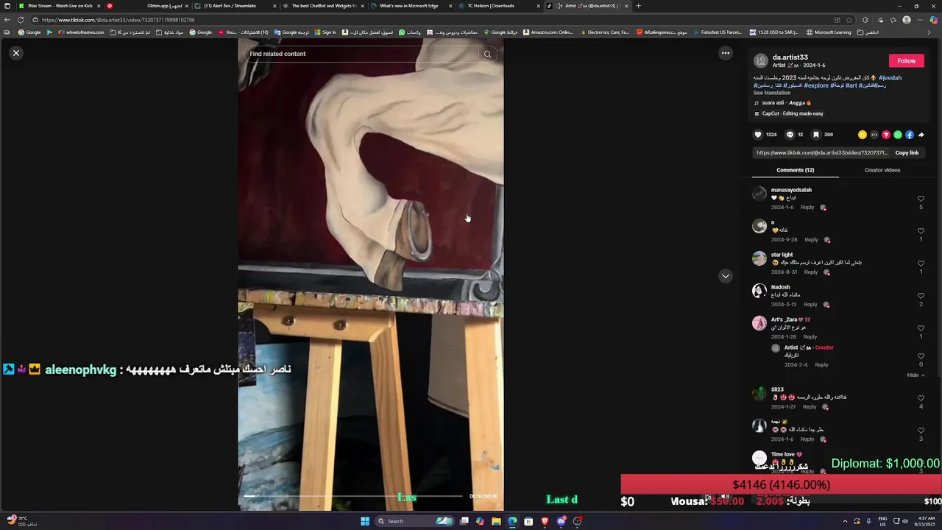The image size is (942, 530).
Task: Open the three-dot more options menu
Action: pos(726,53)
